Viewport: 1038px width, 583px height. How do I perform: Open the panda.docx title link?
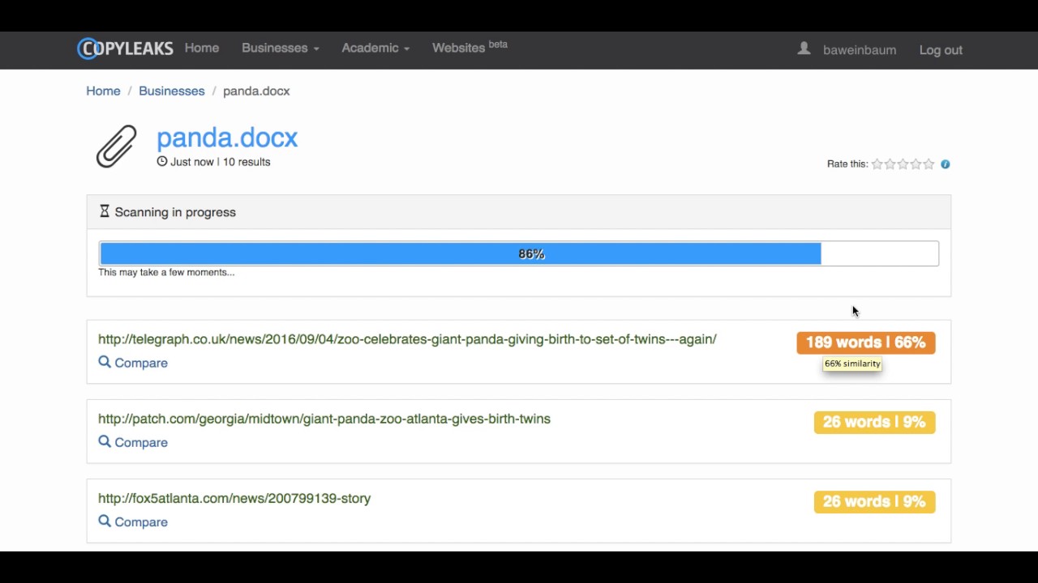click(x=227, y=138)
